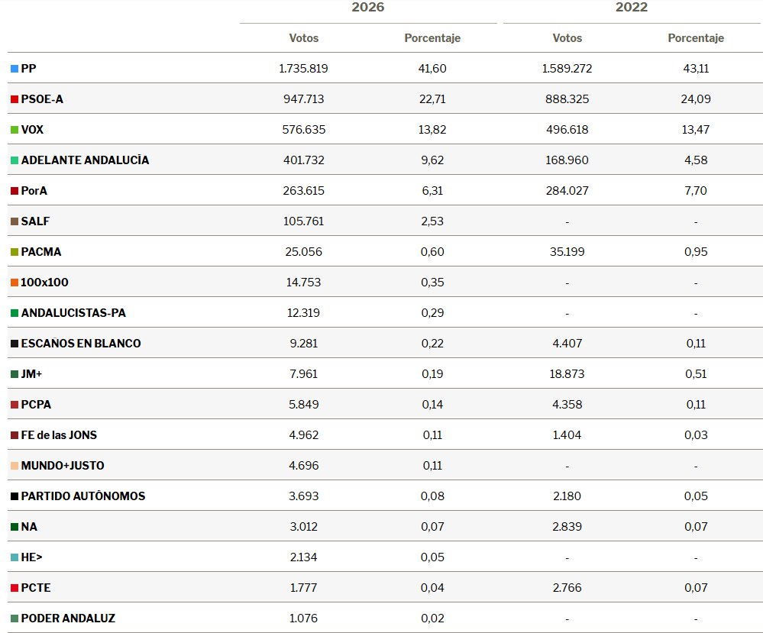Select the PCTE party name
The width and height of the screenshot is (763, 633).
tap(36, 588)
